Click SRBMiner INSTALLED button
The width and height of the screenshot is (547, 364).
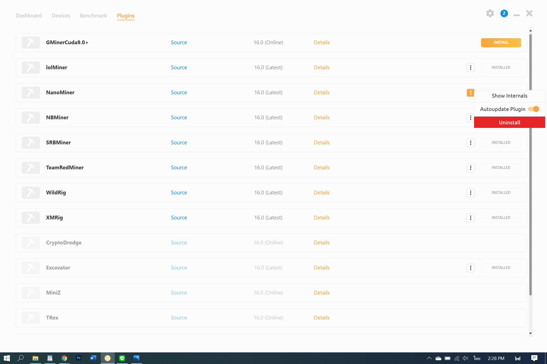501,143
